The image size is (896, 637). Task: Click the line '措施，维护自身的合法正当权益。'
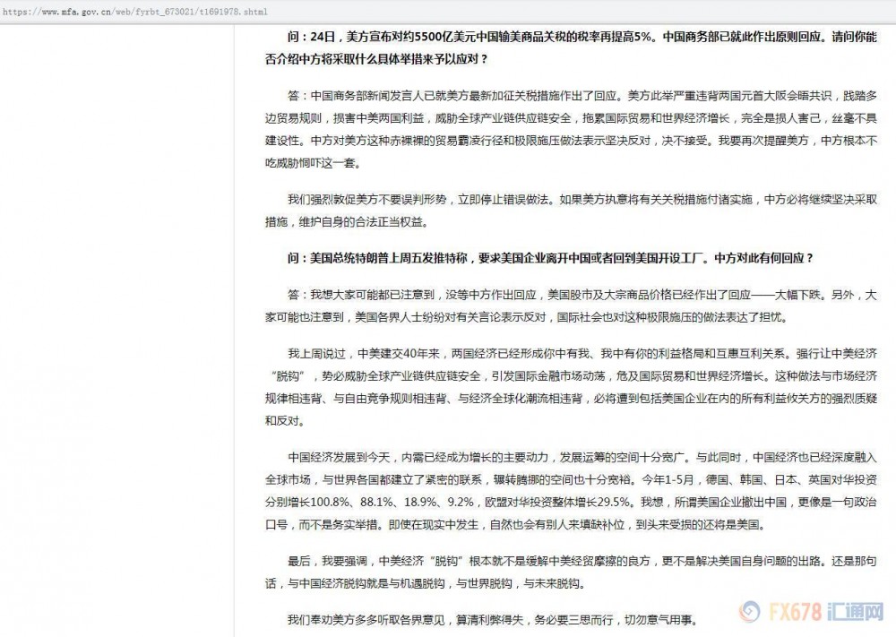347,221
